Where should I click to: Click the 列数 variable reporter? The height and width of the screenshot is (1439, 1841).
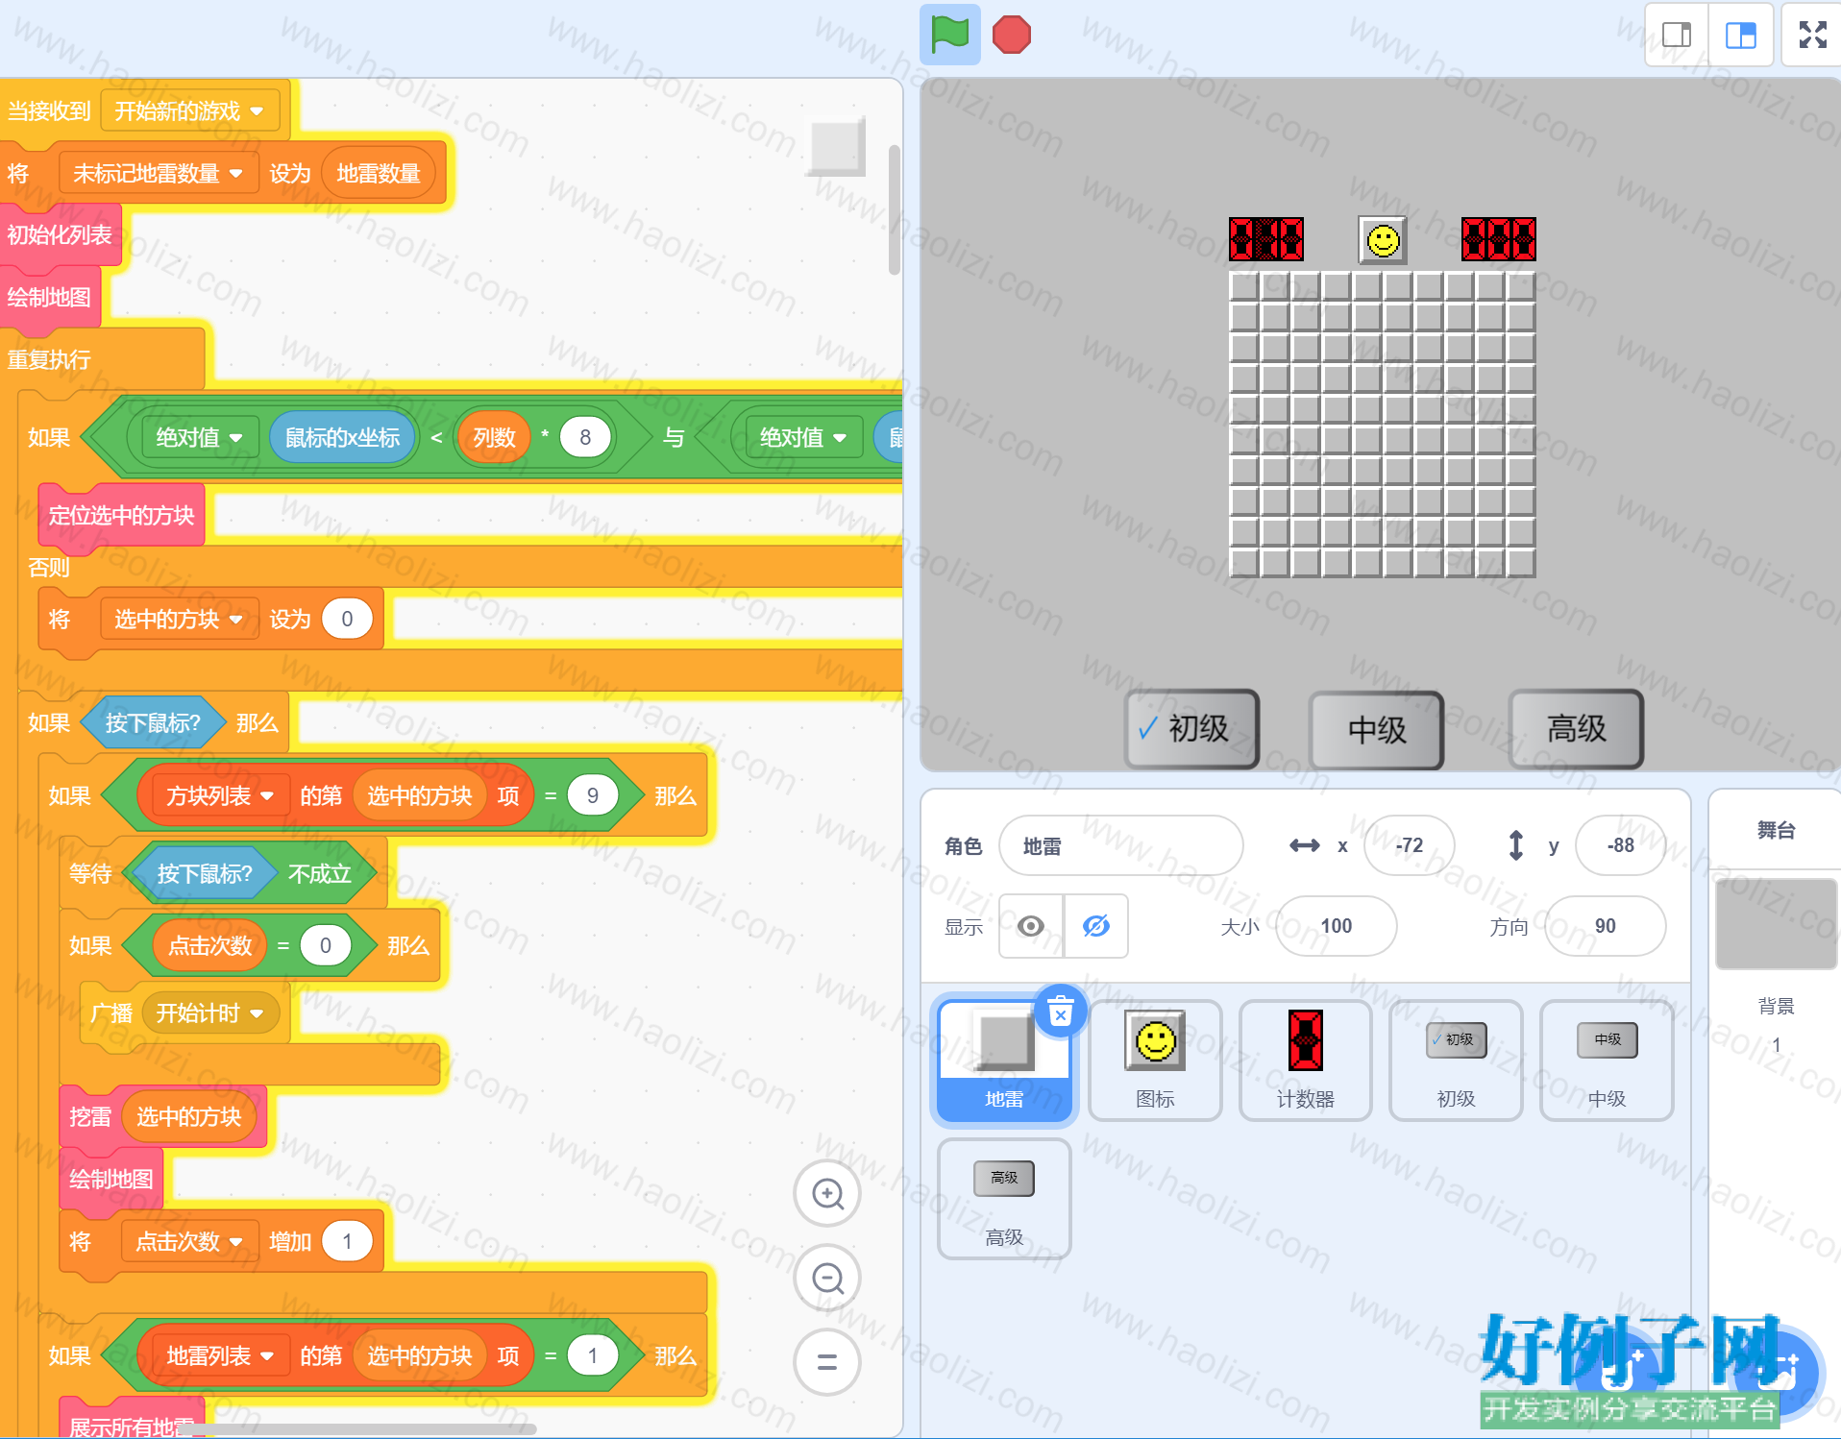click(494, 438)
